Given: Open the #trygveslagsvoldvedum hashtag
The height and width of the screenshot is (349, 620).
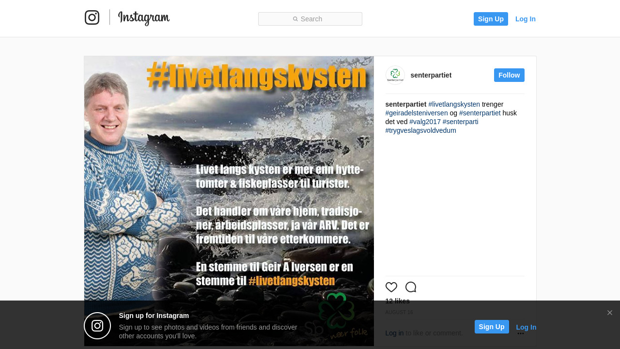Looking at the screenshot, I should (421, 130).
